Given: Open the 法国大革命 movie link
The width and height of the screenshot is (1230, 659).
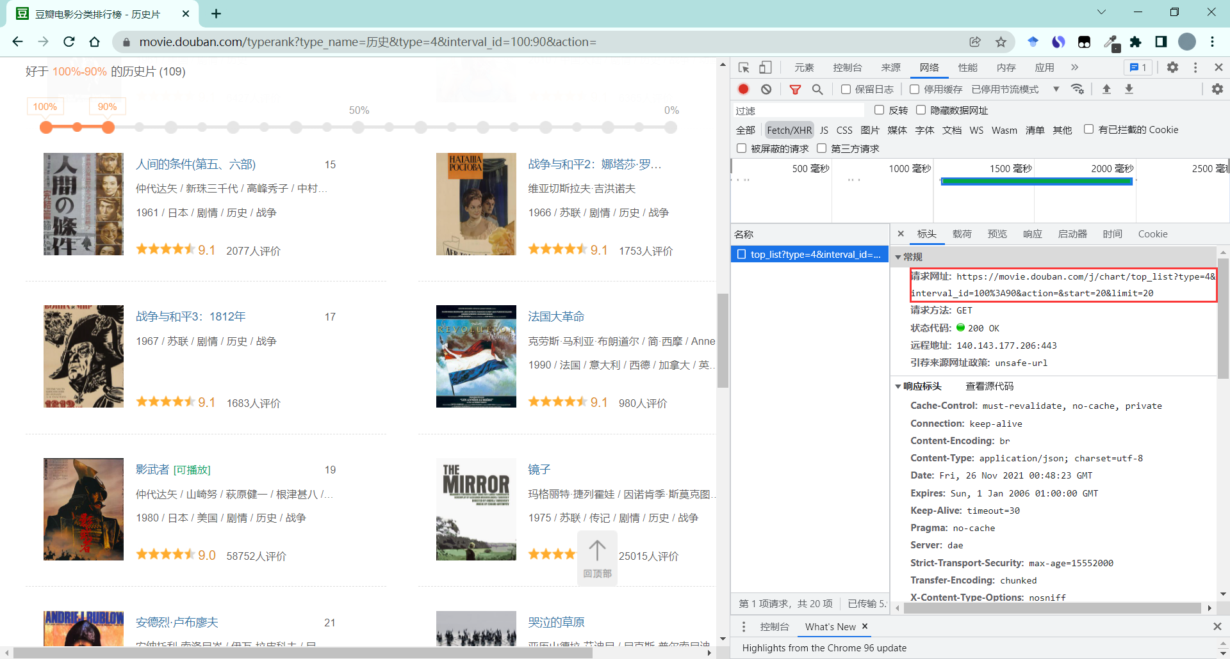Looking at the screenshot, I should [556, 317].
